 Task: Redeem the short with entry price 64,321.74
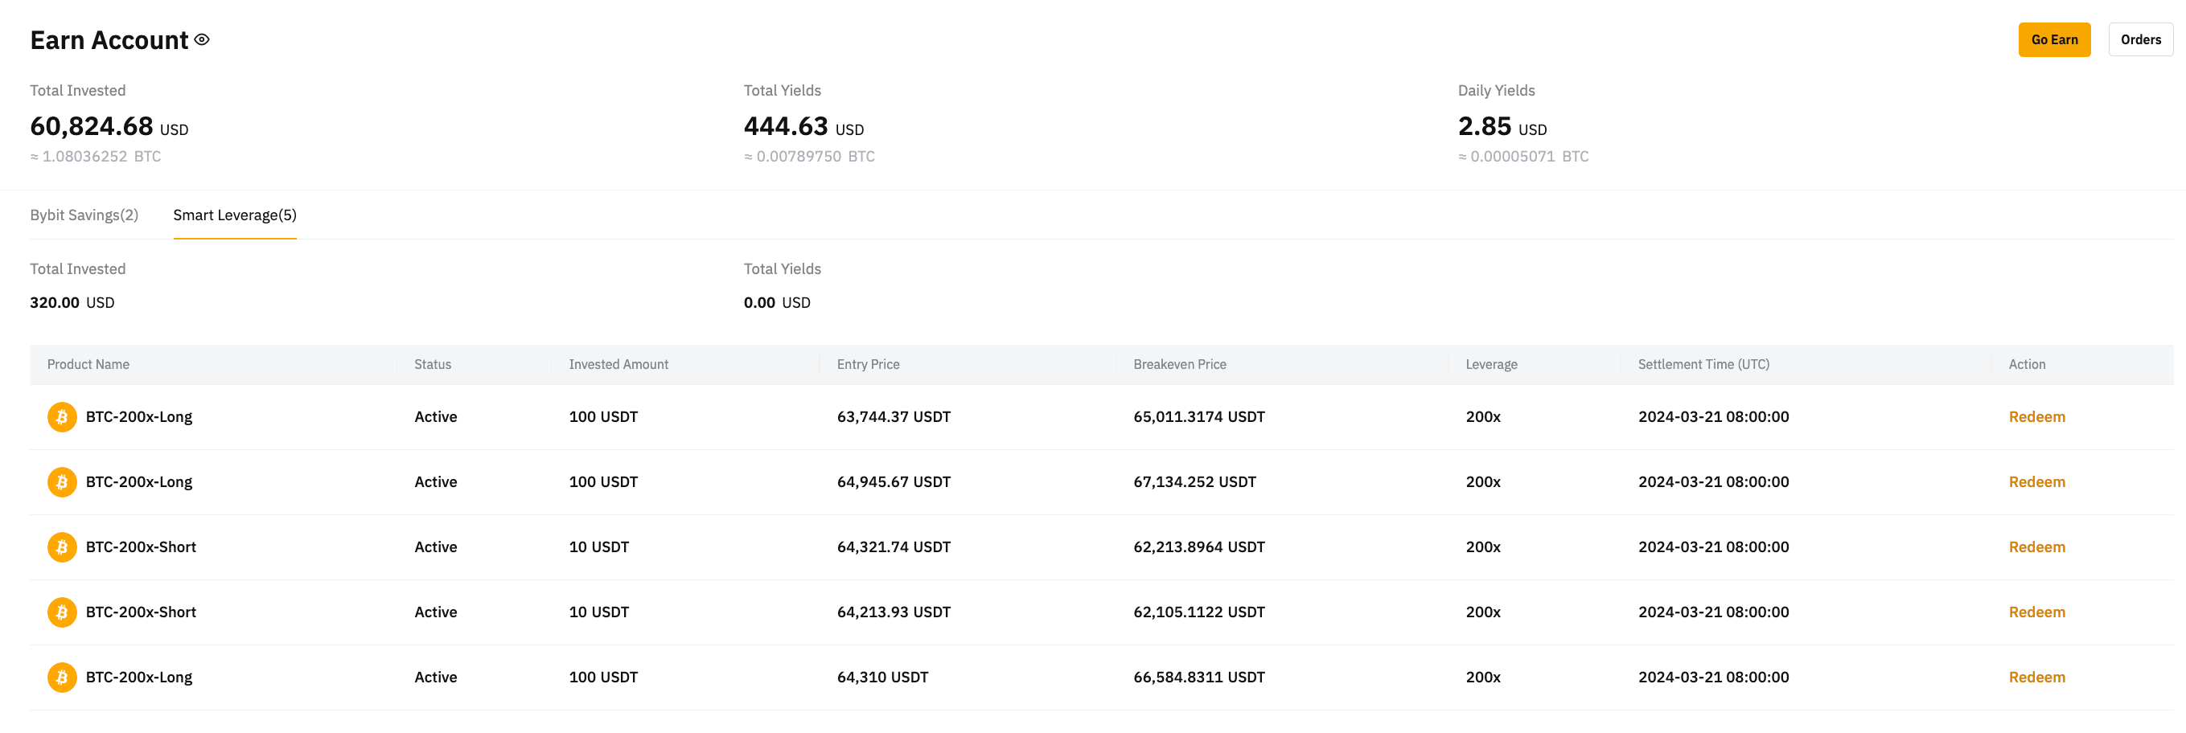2036,547
